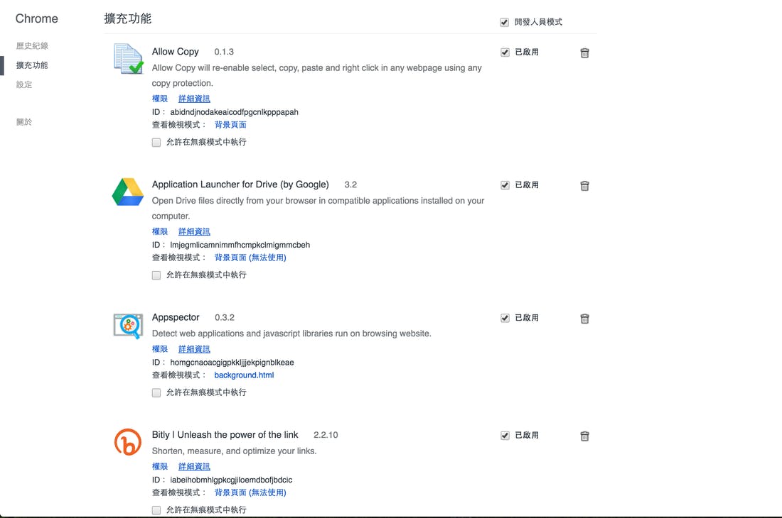Screen dimensions: 782x518
Task: Remove Bitly extension with trash icon
Action: click(584, 436)
